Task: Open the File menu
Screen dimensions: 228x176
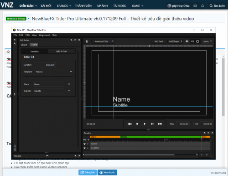Action: point(15,35)
